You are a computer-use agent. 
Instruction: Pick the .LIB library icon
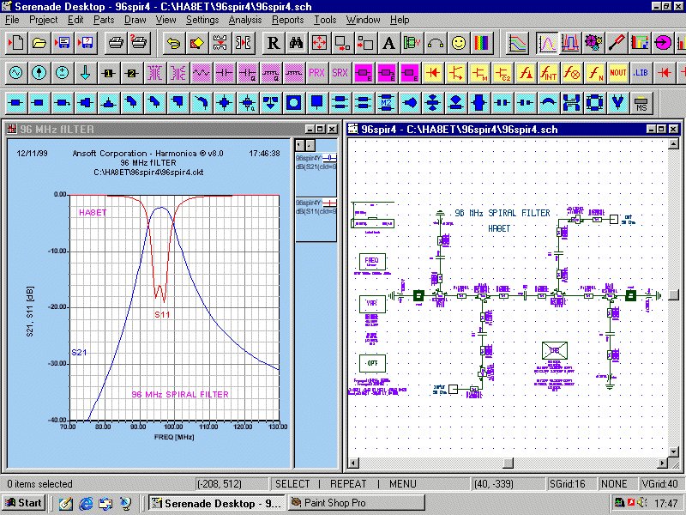click(x=641, y=73)
